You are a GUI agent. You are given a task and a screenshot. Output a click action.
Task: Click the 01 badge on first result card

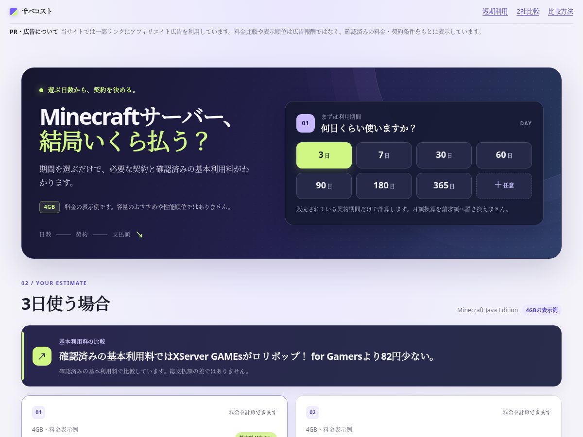[39, 413]
